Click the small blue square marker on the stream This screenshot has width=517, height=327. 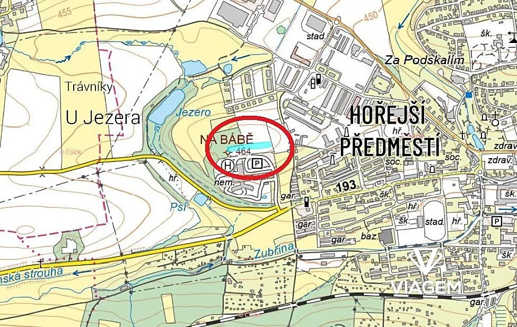pos(469,95)
